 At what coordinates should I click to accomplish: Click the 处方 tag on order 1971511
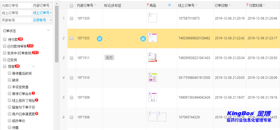click(x=109, y=58)
